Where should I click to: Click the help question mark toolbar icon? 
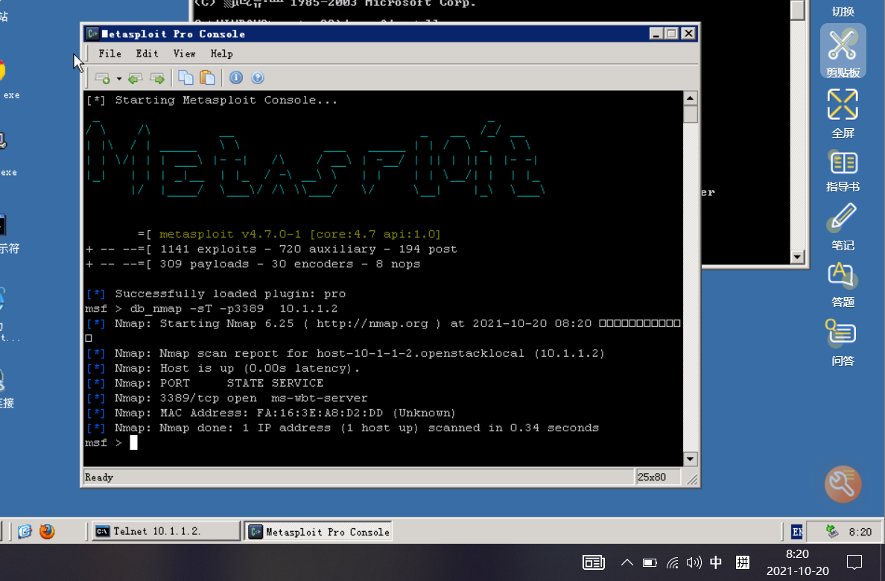[257, 77]
